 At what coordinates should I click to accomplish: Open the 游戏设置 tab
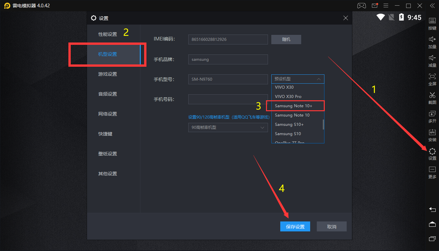[x=108, y=74]
